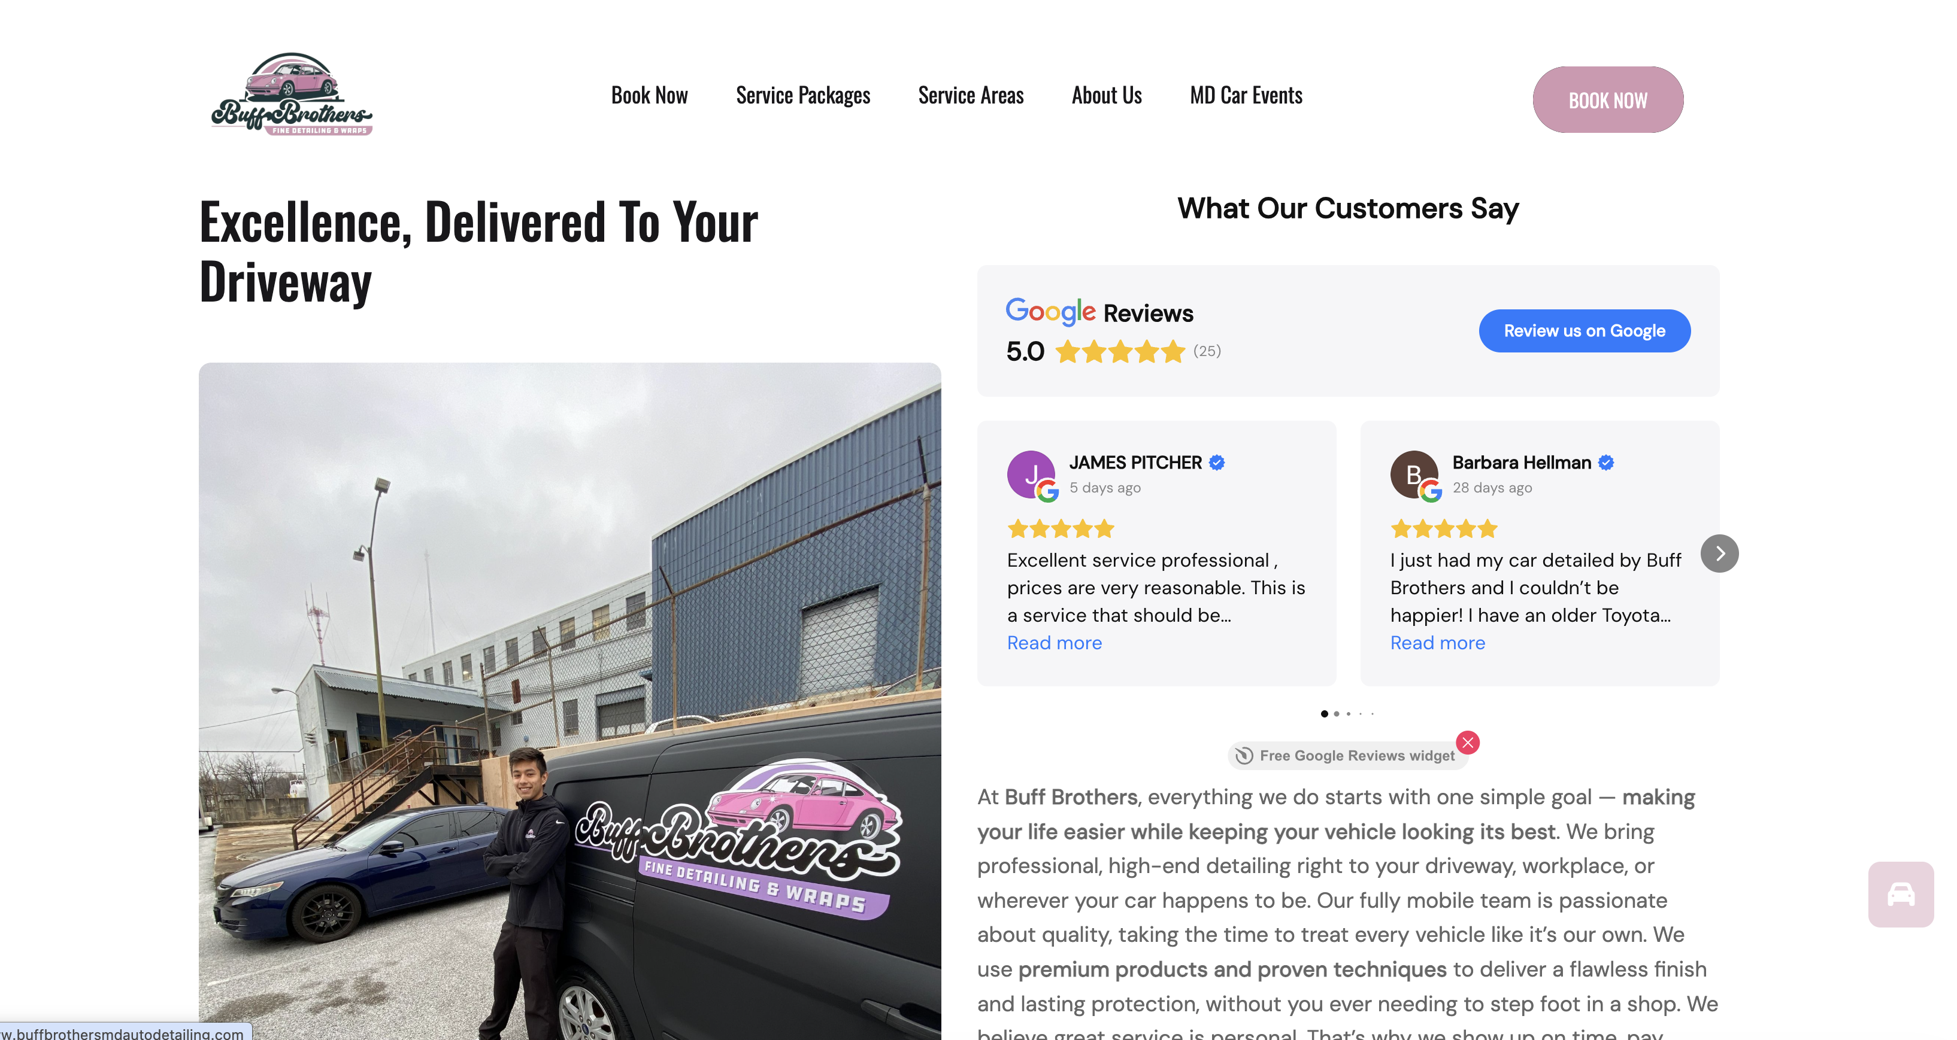Click the floating car icon button
This screenshot has height=1040, width=1957.
click(x=1901, y=894)
